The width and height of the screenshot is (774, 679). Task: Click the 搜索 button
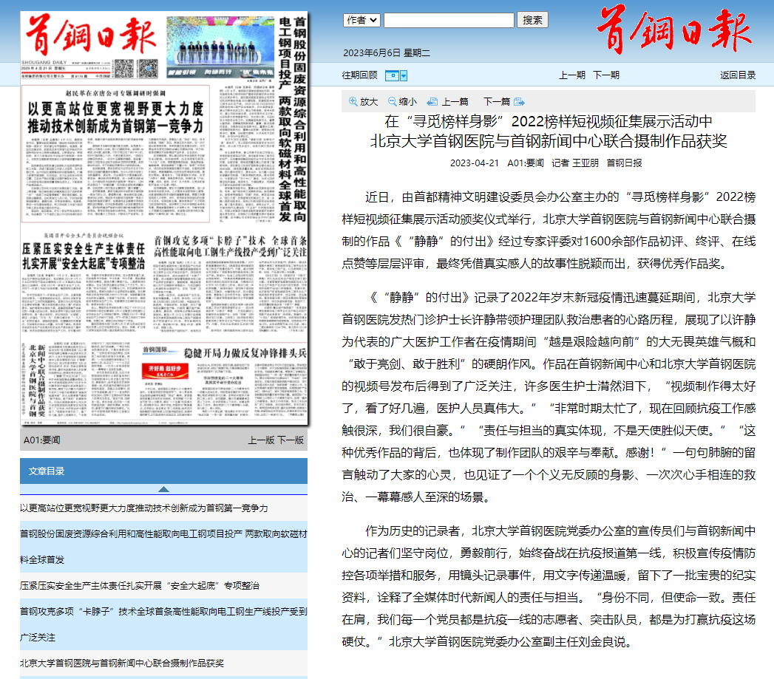click(x=532, y=20)
